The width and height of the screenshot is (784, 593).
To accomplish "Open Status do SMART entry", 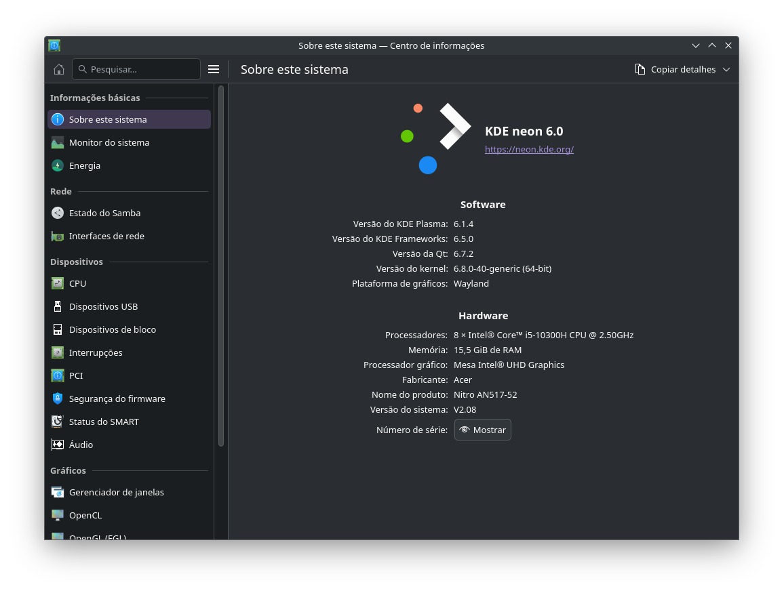I will pyautogui.click(x=129, y=421).
